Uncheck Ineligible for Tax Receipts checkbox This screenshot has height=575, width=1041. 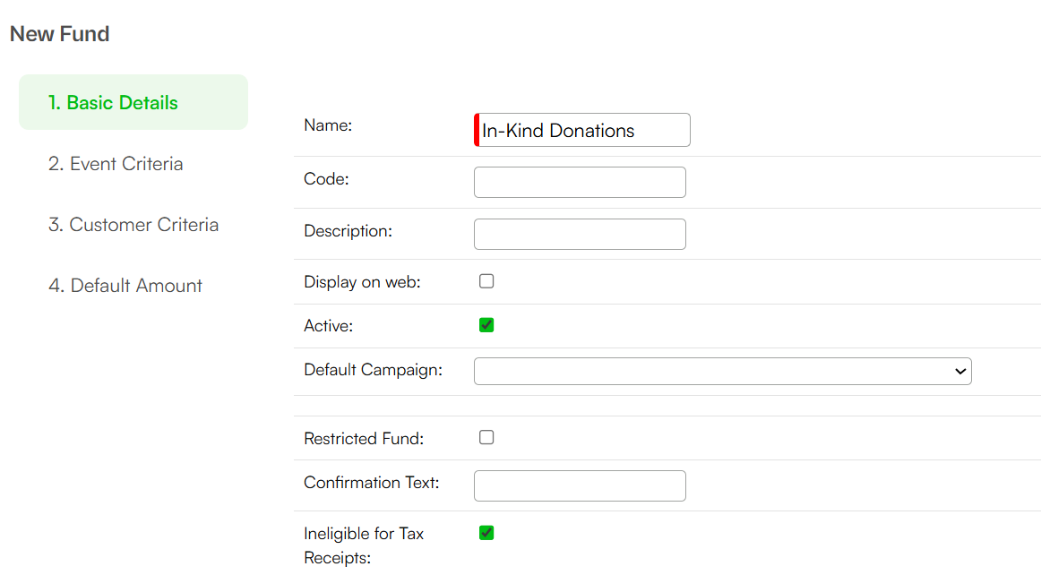tap(486, 533)
